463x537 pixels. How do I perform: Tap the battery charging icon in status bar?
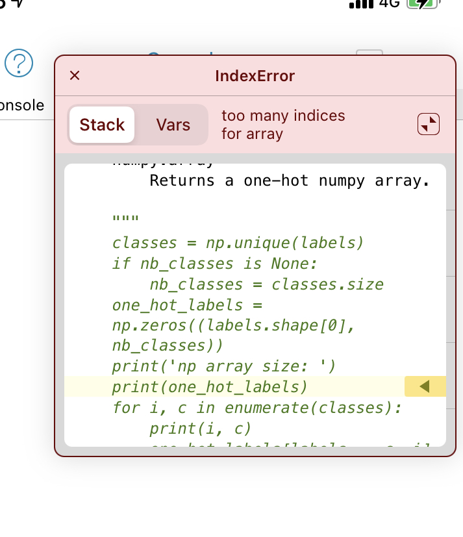tap(423, 4)
